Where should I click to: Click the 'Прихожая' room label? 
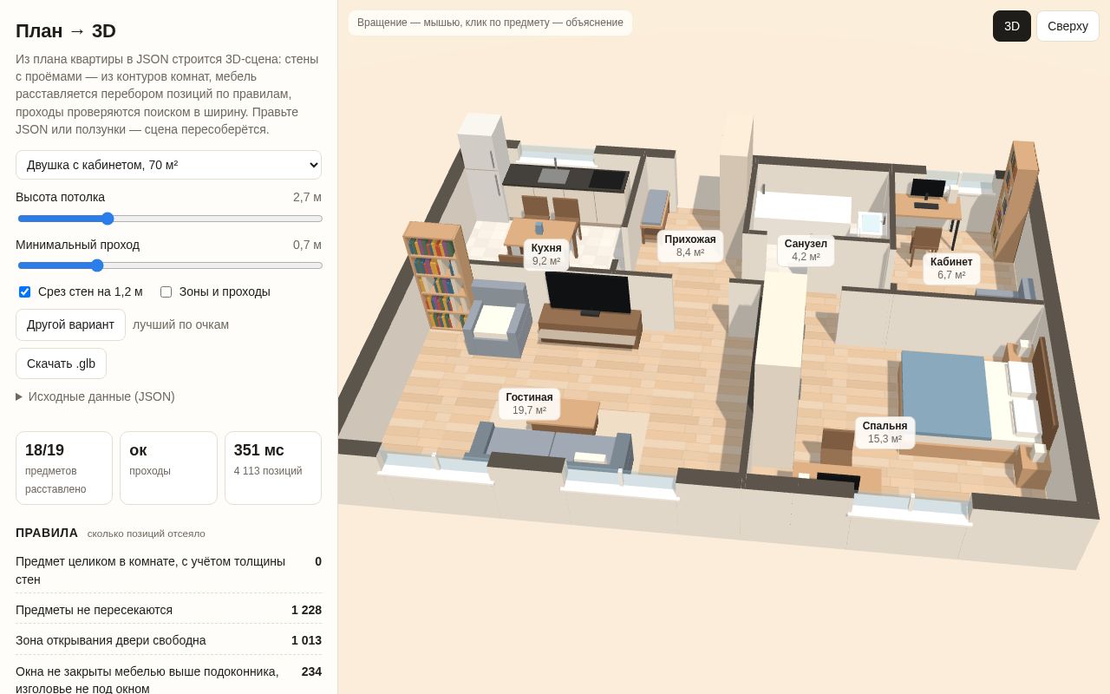click(690, 246)
